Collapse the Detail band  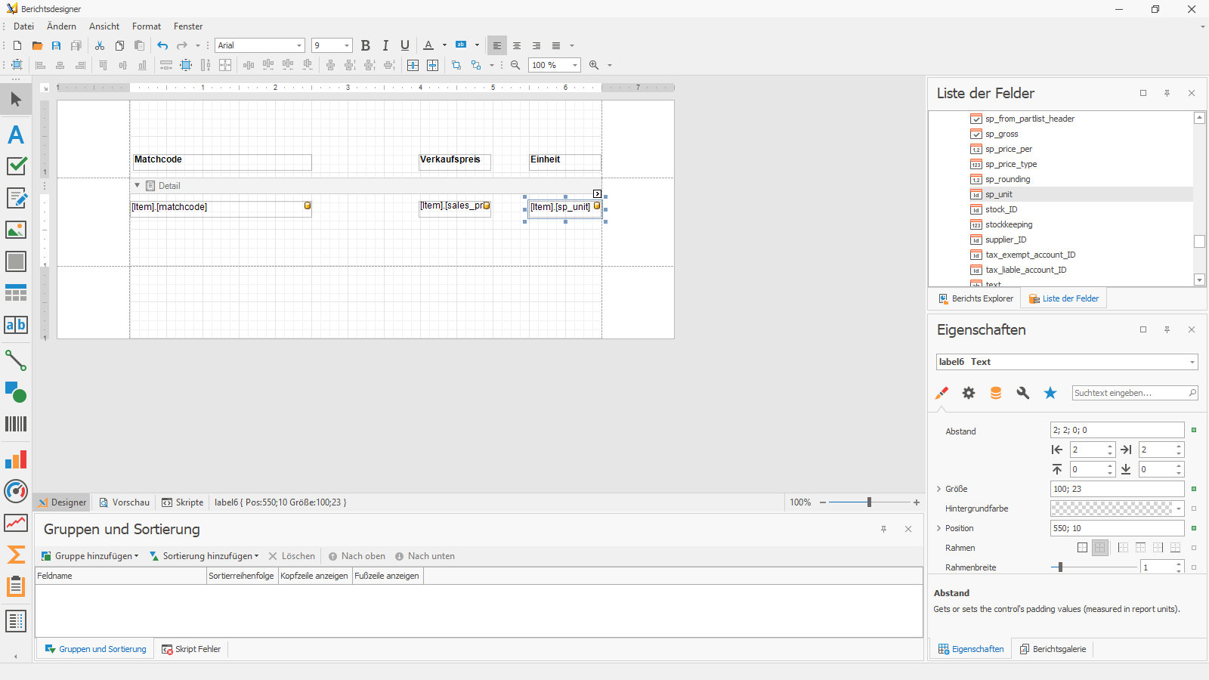click(x=138, y=185)
